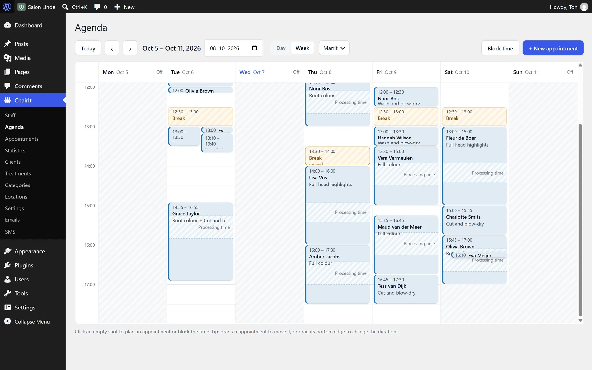This screenshot has width=592, height=370.
Task: Click the calendar vertical scrollbar thumb
Action: 580,220
